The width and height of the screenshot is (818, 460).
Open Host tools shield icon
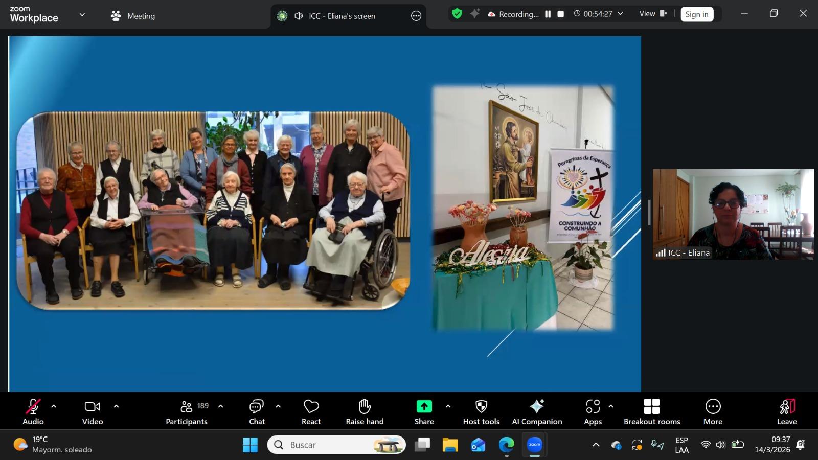(481, 412)
